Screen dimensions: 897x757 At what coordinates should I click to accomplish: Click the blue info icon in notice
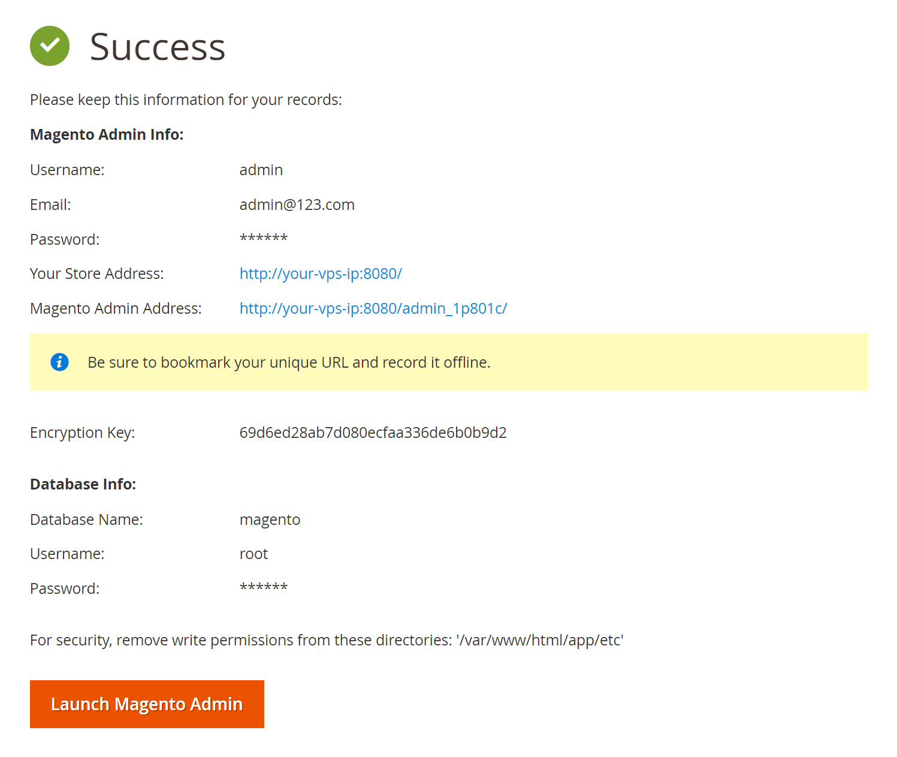pyautogui.click(x=59, y=362)
